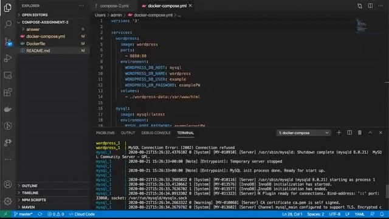Open the Docker view whale icon
The image size is (389, 219).
(8, 109)
